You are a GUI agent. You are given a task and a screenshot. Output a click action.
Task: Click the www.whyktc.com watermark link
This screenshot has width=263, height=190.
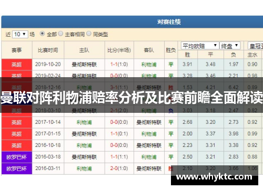click(214, 177)
